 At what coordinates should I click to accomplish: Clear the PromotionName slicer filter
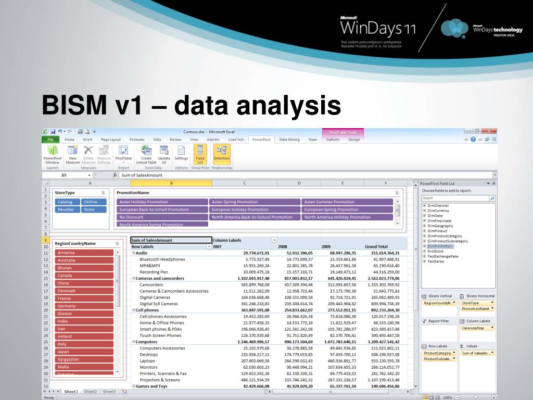pos(397,193)
